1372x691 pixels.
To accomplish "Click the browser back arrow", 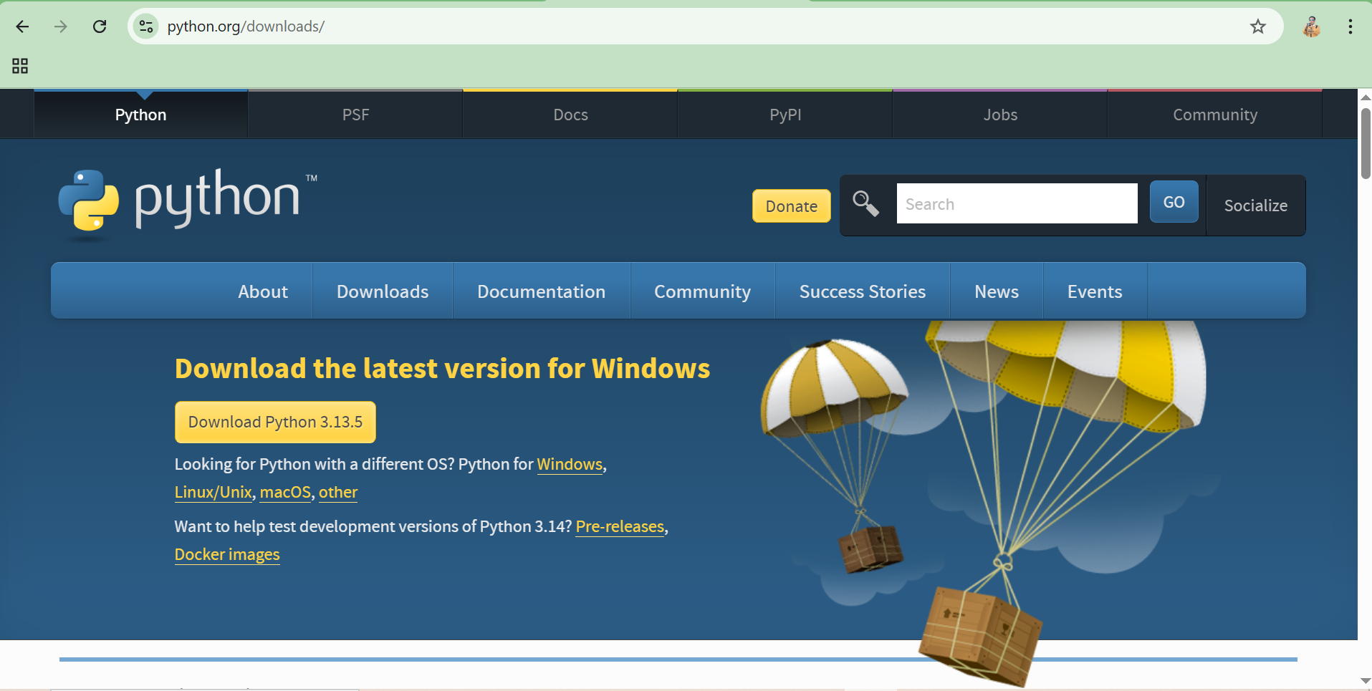I will coord(22,26).
